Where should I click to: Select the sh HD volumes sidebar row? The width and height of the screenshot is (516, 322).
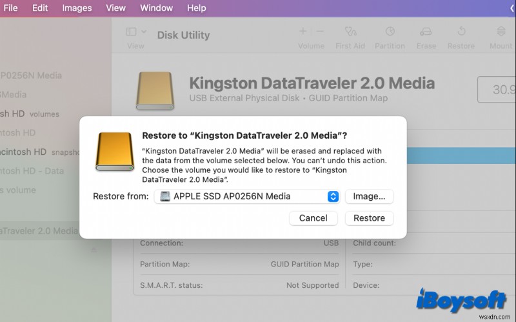[x=30, y=114]
